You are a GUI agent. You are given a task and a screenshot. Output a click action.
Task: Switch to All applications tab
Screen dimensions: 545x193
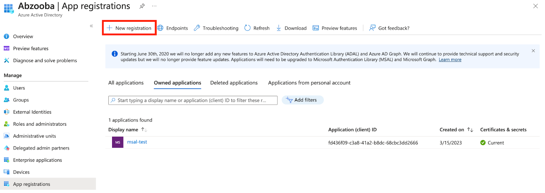tap(126, 83)
